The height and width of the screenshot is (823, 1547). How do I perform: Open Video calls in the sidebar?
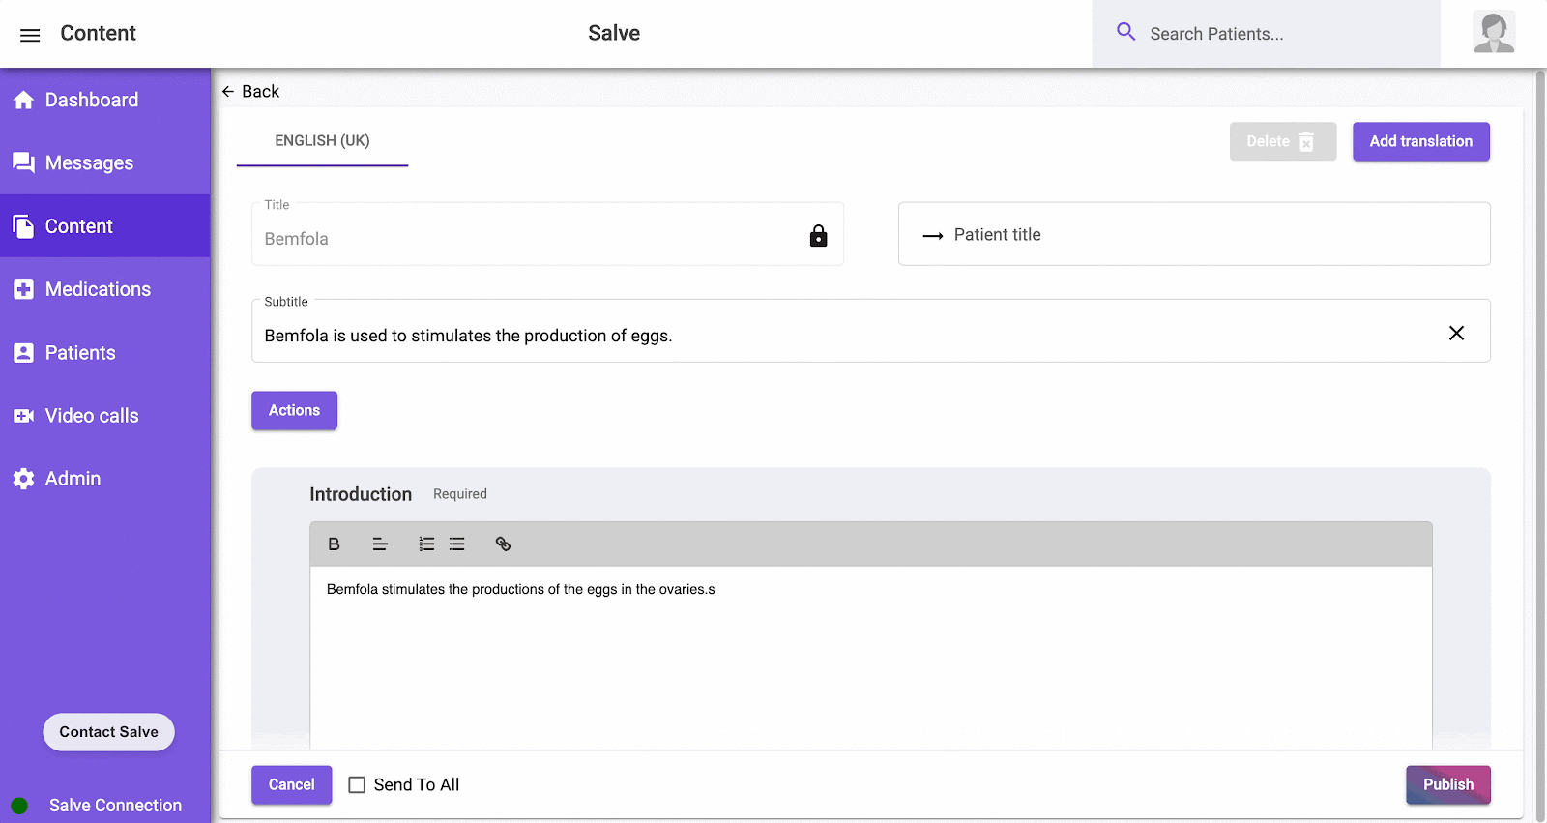pos(104,415)
